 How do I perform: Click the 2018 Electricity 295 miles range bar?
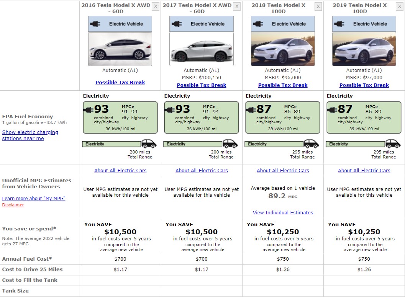274,144
